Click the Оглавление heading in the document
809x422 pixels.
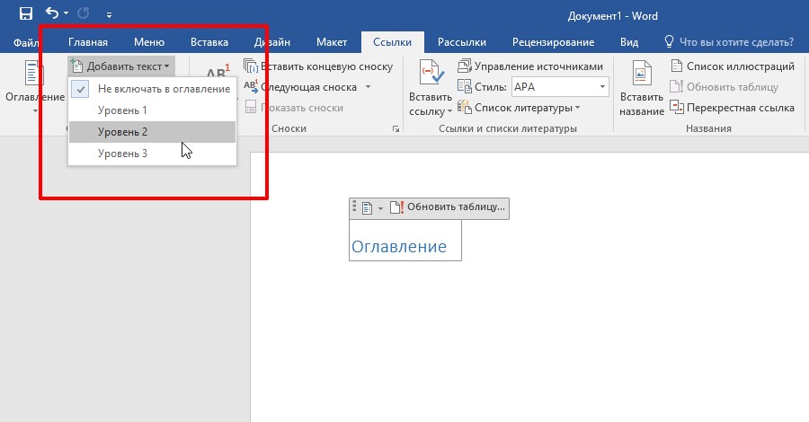tap(399, 246)
